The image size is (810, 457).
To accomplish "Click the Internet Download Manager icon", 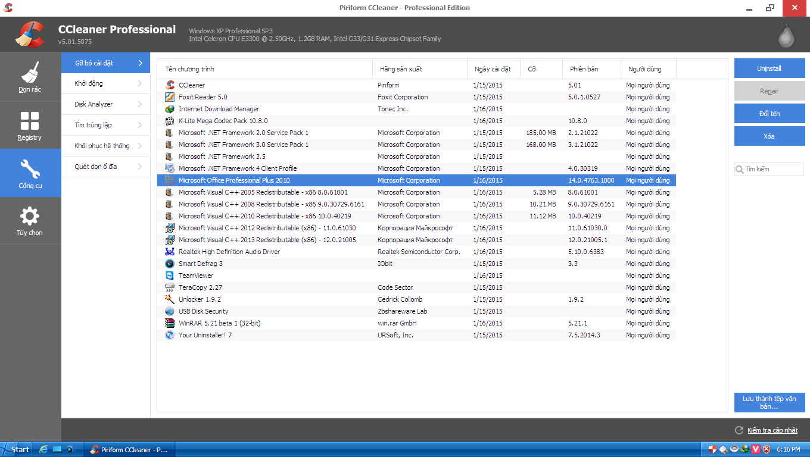I will coord(170,109).
